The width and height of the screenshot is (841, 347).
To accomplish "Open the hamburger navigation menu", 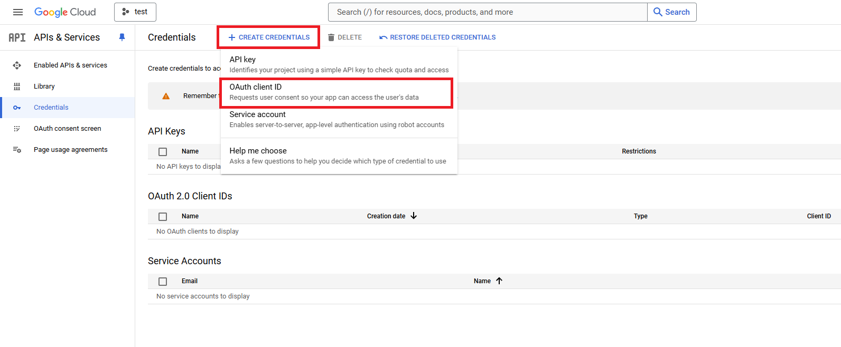I will (x=18, y=12).
